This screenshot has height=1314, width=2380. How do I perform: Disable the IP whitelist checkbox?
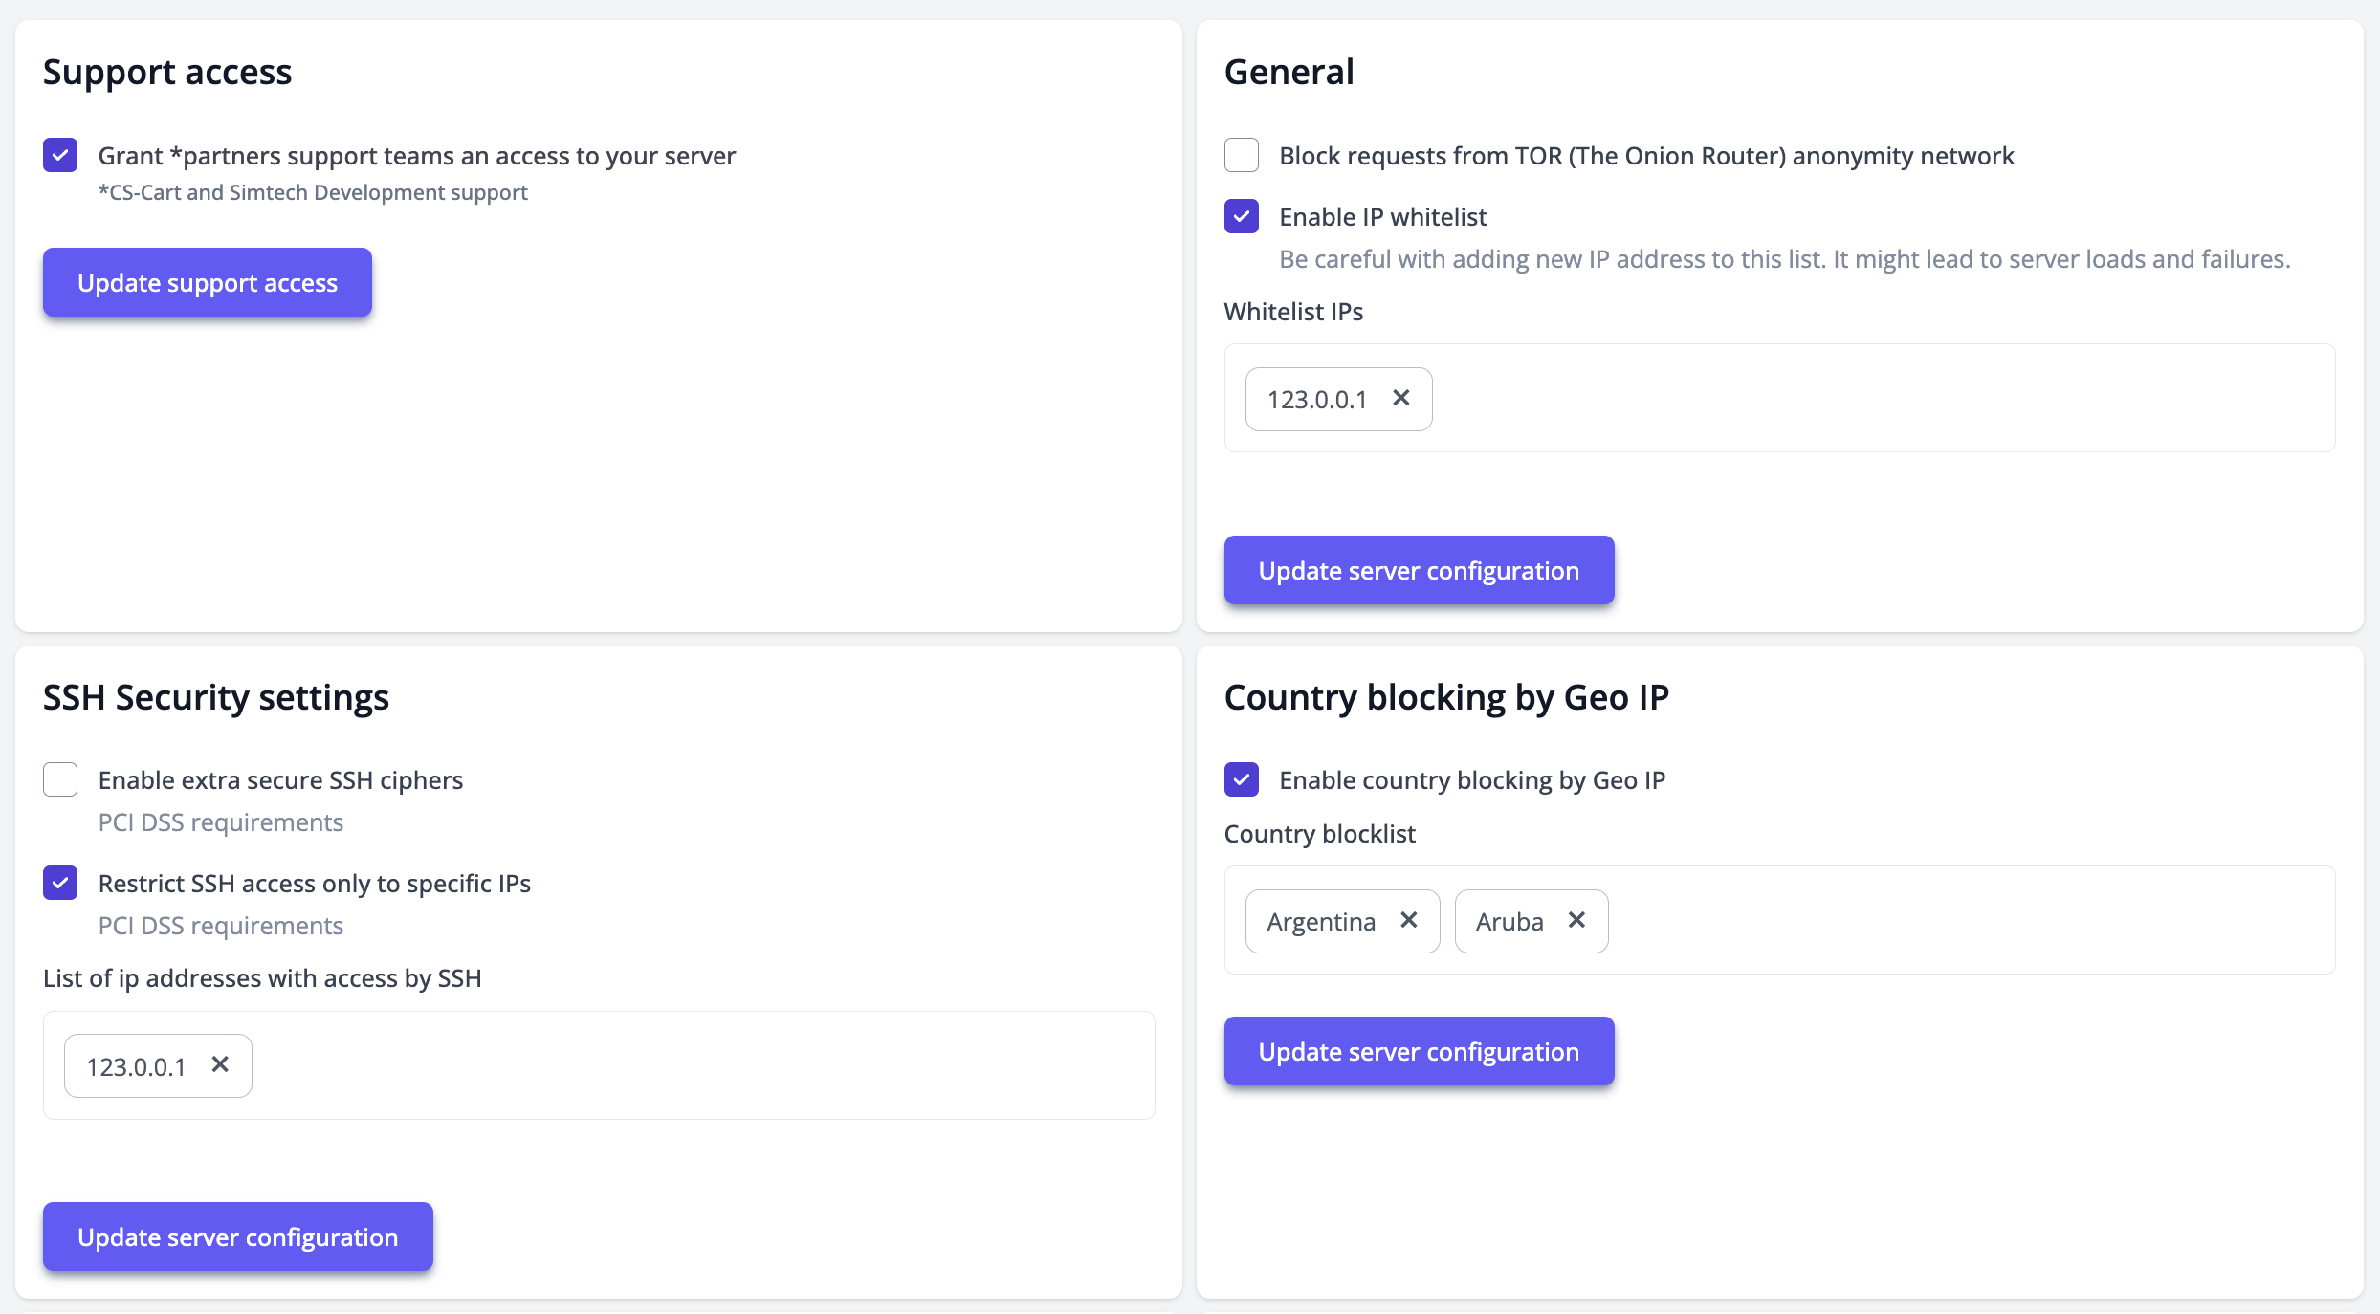pos(1242,216)
